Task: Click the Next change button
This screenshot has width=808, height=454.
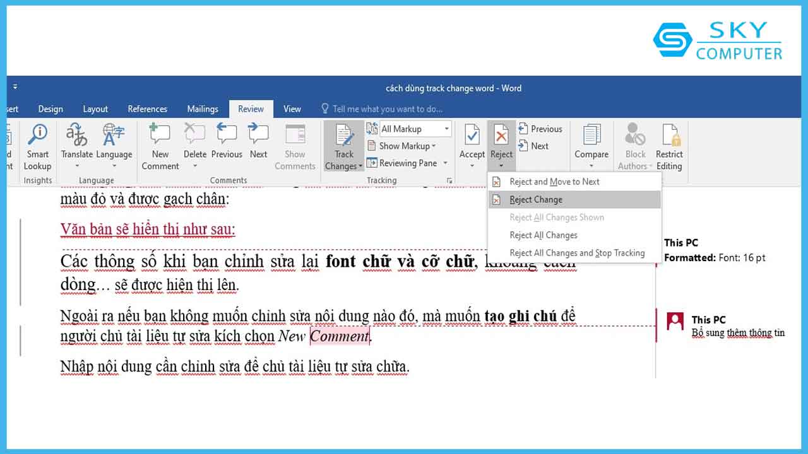Action: point(536,146)
